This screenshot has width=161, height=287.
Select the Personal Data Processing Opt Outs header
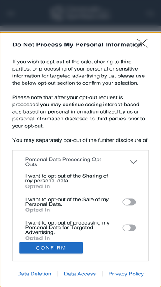pyautogui.click(x=63, y=162)
